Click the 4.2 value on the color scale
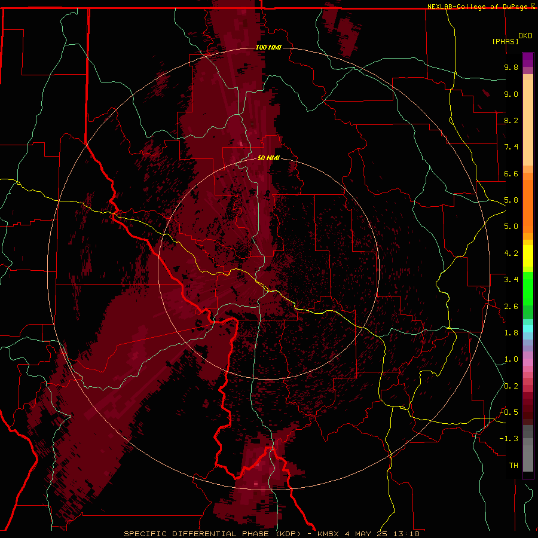538x538 pixels. point(511,253)
